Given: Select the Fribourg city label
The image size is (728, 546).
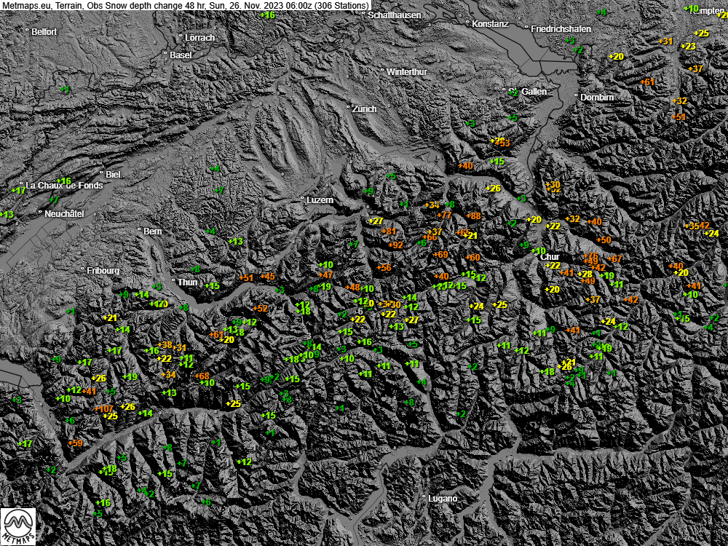Looking at the screenshot, I should click(x=103, y=270).
